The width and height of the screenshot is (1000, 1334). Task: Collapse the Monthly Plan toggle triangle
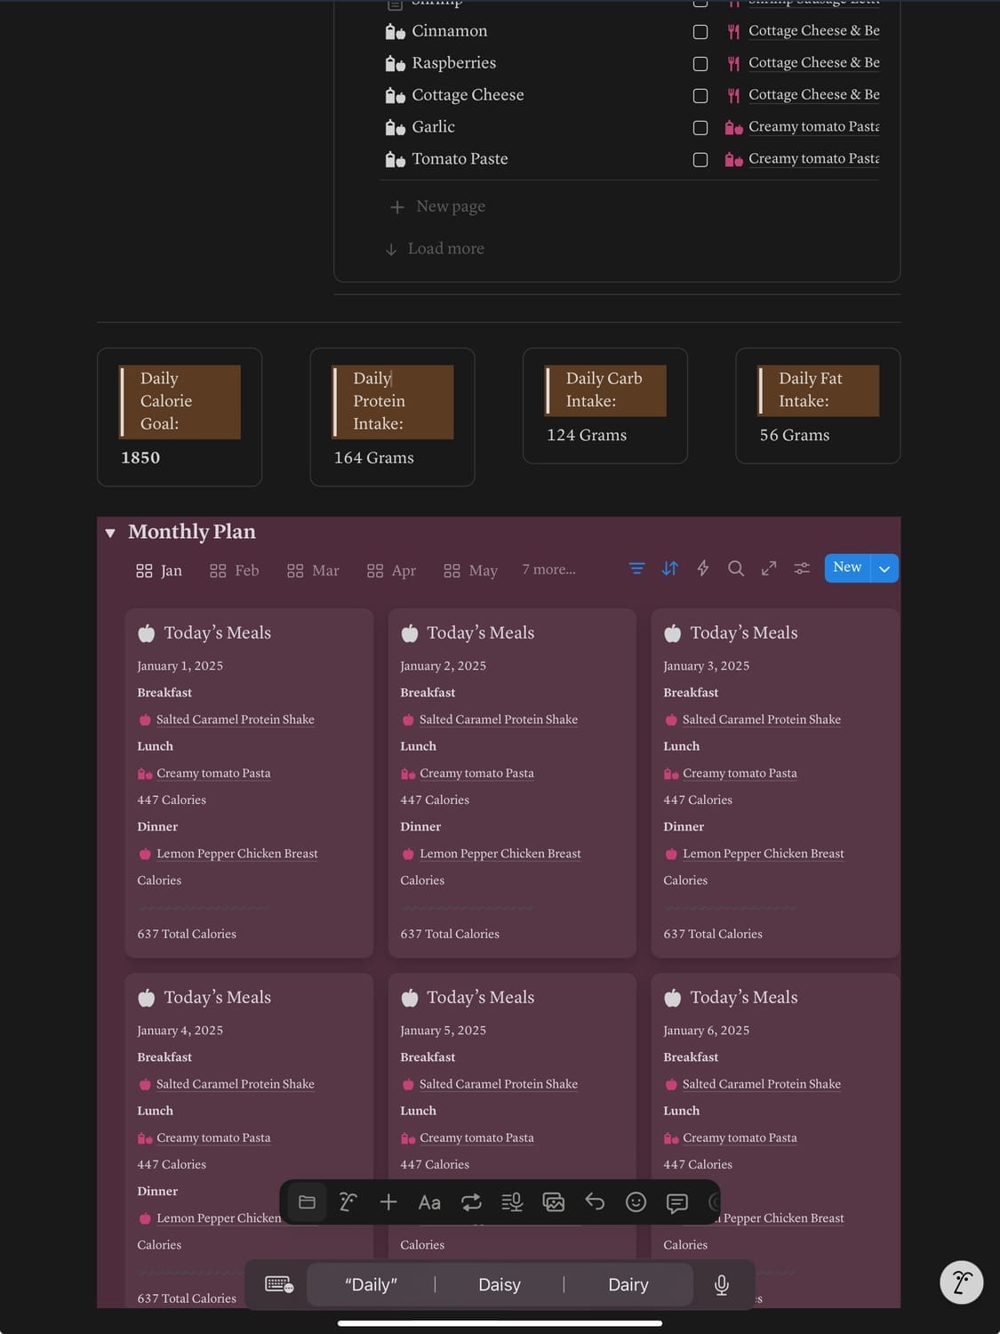110,533
